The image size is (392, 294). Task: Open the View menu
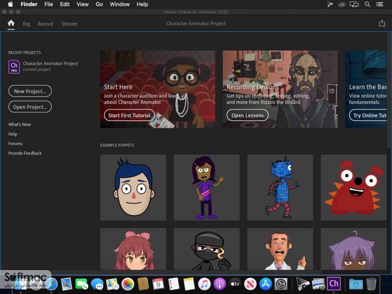coord(83,4)
